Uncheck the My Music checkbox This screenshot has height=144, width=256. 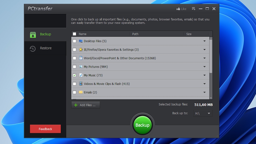pos(75,75)
